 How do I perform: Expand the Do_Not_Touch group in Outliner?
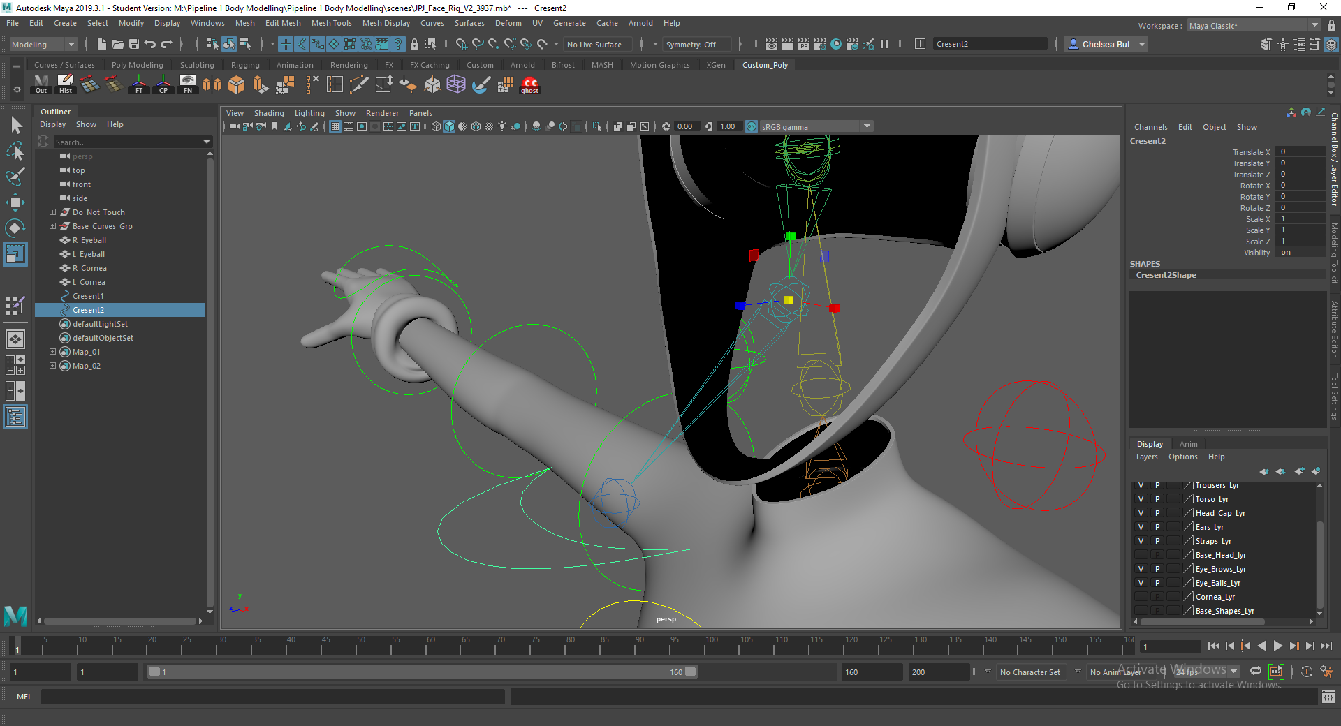52,212
